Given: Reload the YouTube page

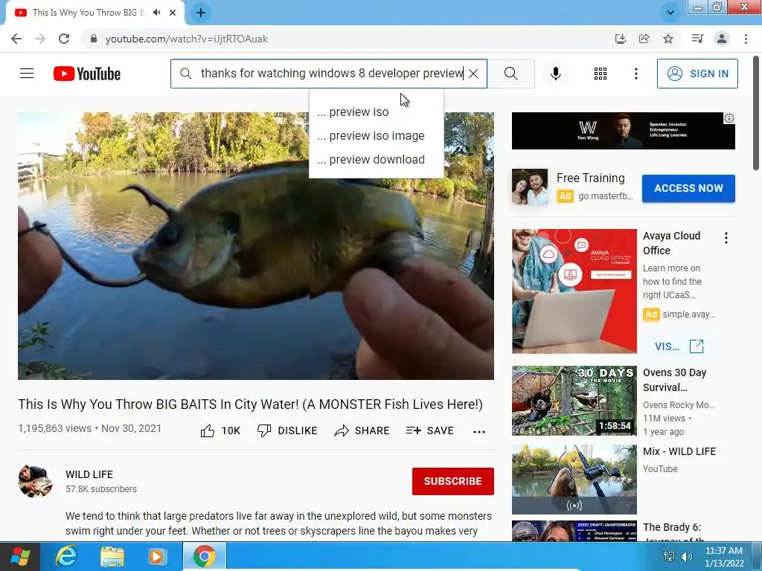Looking at the screenshot, I should coord(64,39).
